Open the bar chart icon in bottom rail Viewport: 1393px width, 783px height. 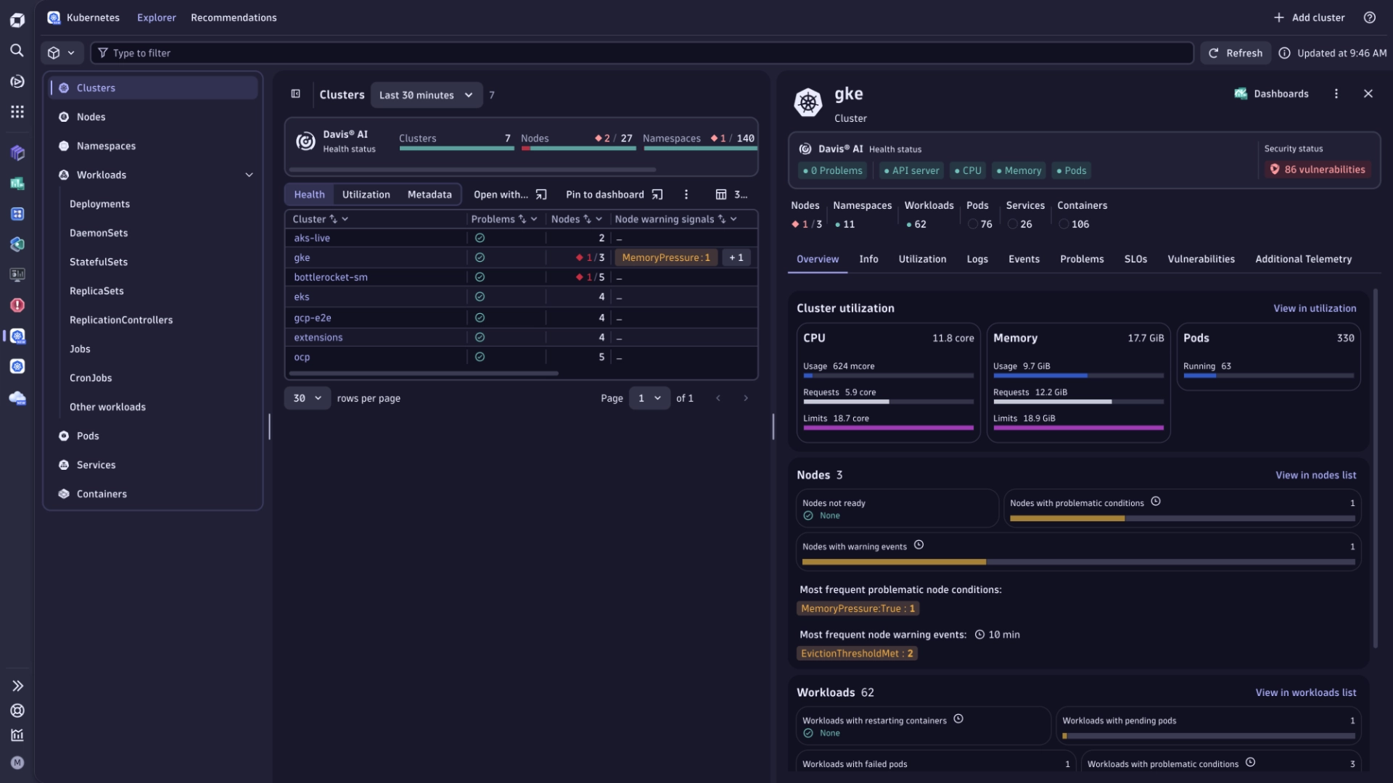coord(17,735)
